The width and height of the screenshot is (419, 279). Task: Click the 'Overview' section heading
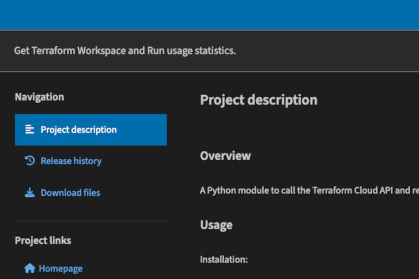click(225, 156)
